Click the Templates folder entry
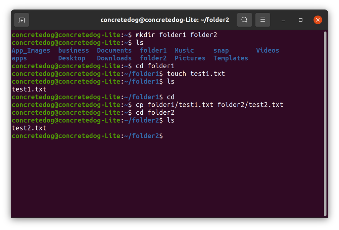The width and height of the screenshot is (339, 230). (x=230, y=58)
